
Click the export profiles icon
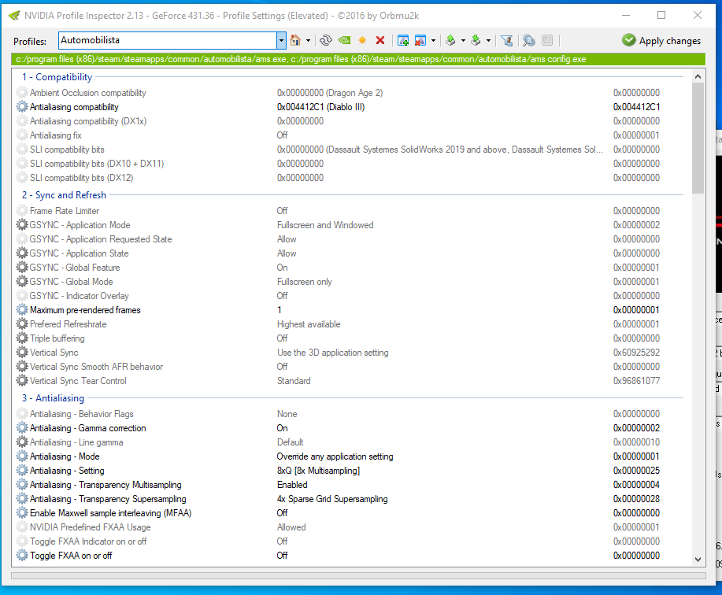pos(451,40)
